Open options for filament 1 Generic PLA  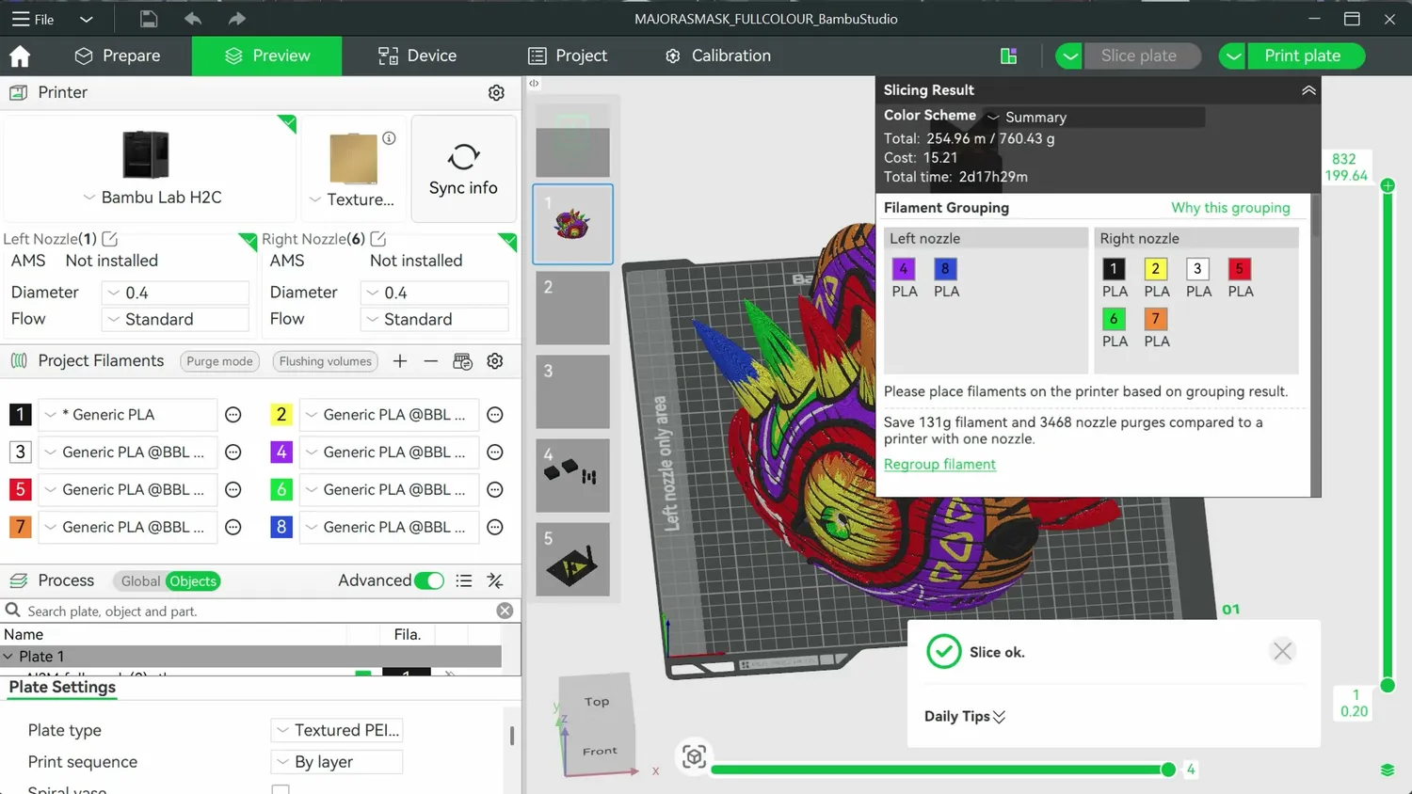click(x=233, y=415)
